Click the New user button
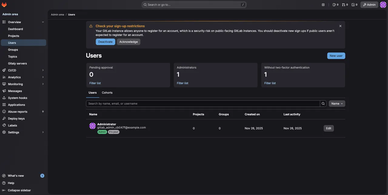The height and width of the screenshot is (195, 388). pyautogui.click(x=336, y=56)
